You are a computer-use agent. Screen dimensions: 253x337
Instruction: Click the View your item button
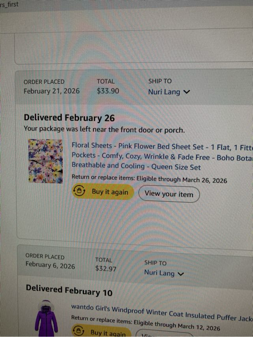click(169, 194)
